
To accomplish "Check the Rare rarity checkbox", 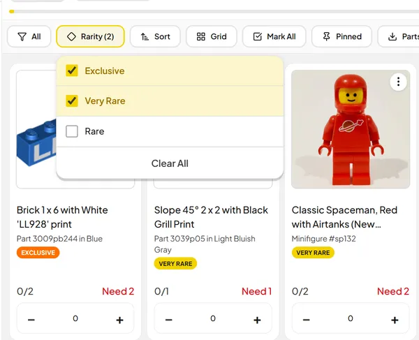I will pyautogui.click(x=72, y=131).
